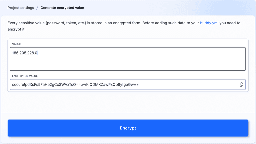Click the trailing '==' of the encrypted string
256x144 pixels.
point(136,85)
